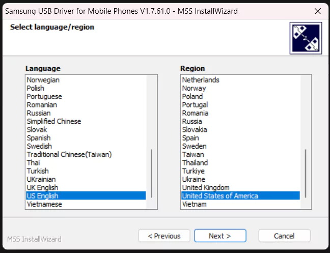Select Vietnamese language

(86, 204)
